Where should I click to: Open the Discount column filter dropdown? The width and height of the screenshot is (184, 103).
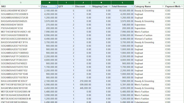point(90,7)
